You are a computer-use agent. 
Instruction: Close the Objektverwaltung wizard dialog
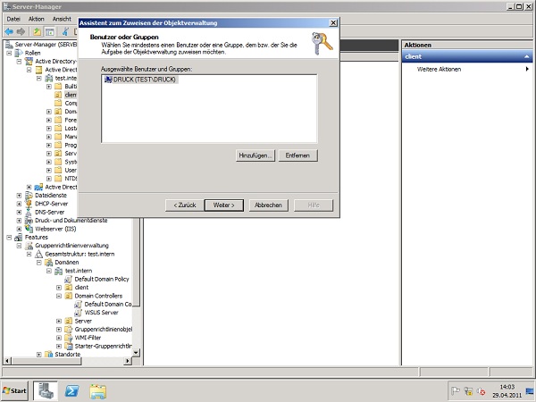(x=333, y=23)
